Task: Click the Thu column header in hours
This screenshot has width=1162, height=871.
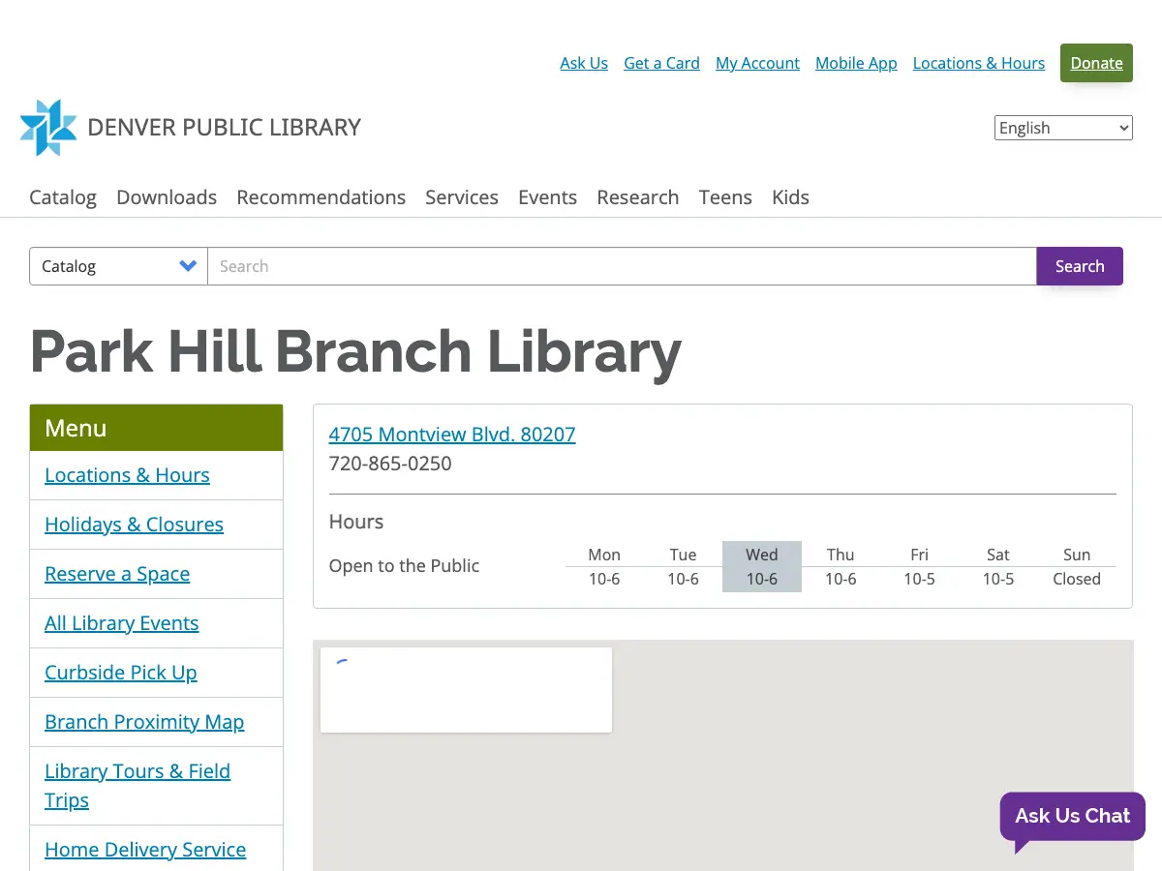Action: 841,555
